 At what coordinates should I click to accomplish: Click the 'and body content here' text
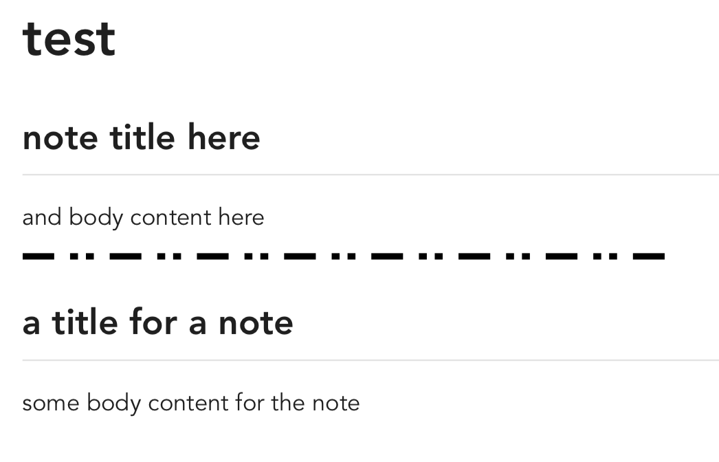[143, 217]
